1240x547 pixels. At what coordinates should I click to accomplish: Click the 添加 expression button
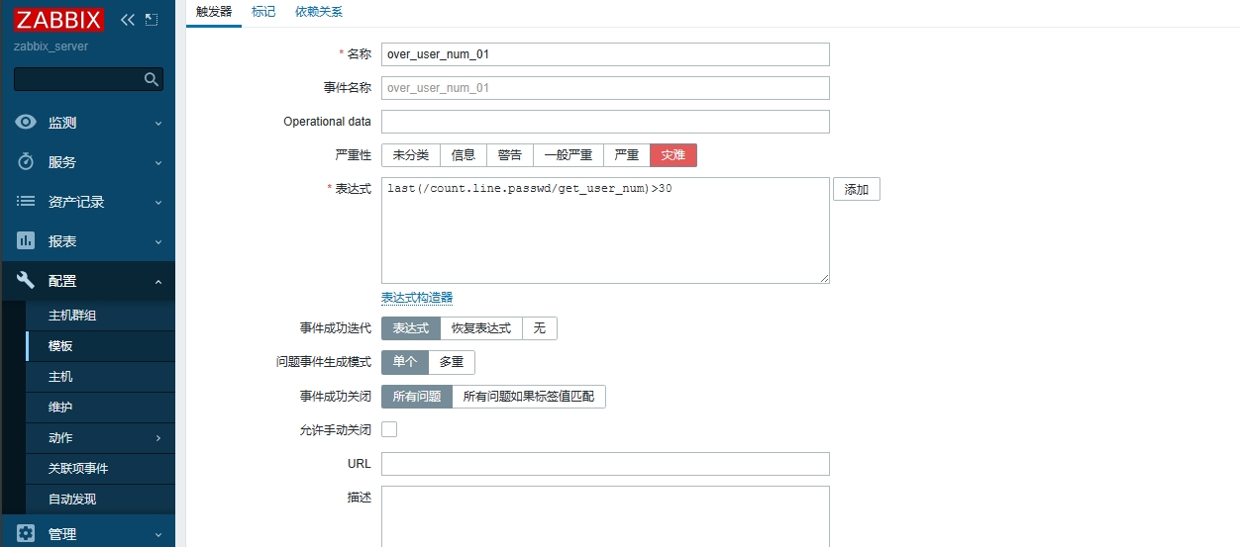pos(856,190)
